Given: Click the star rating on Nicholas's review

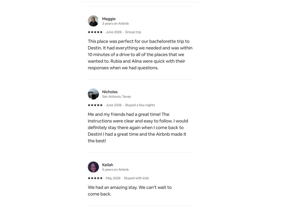Looking at the screenshot, I should coord(95,105).
